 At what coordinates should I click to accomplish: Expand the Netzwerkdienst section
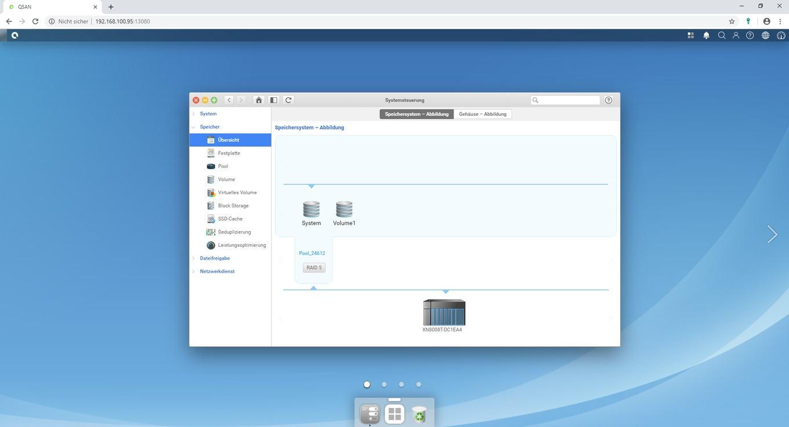point(194,271)
